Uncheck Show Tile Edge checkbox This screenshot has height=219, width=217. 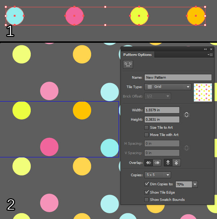(146, 193)
